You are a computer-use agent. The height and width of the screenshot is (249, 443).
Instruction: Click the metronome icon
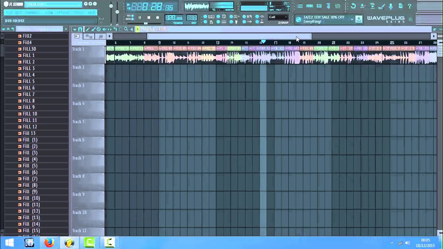point(211,22)
